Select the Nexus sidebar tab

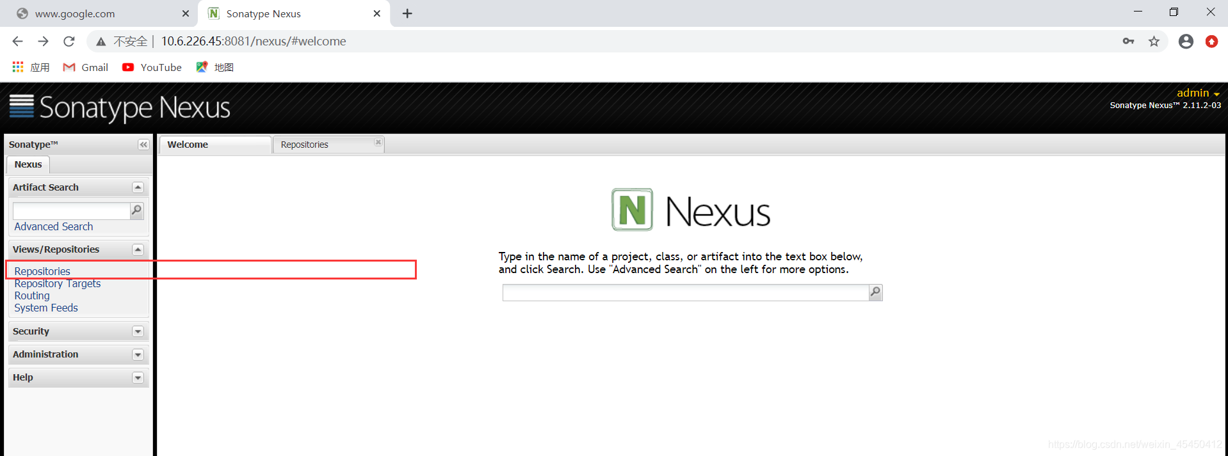coord(28,164)
